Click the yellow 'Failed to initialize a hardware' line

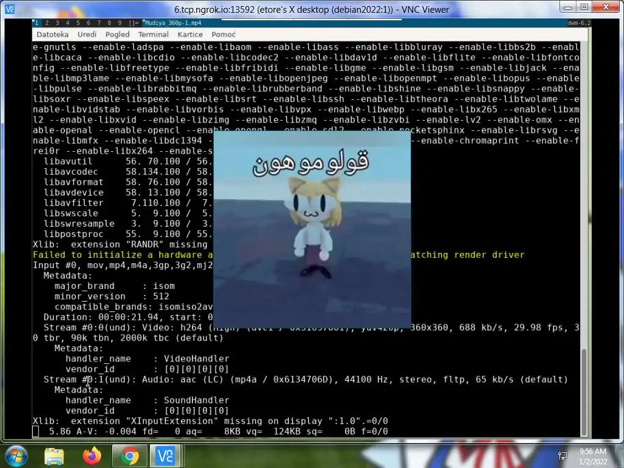point(278,255)
